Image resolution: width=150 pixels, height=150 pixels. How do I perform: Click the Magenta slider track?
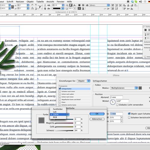pyautogui.click(x=64, y=123)
